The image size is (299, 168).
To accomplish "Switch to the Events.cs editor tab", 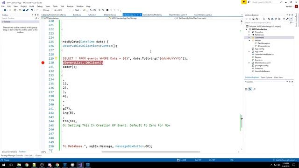I will point(77,15).
